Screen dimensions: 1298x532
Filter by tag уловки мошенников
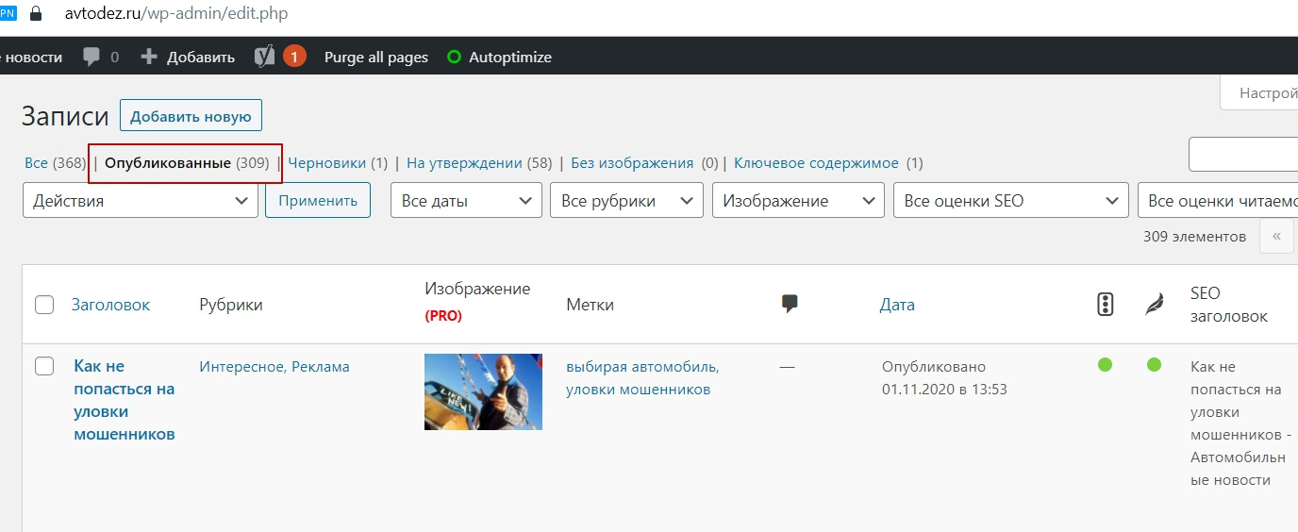pos(638,389)
